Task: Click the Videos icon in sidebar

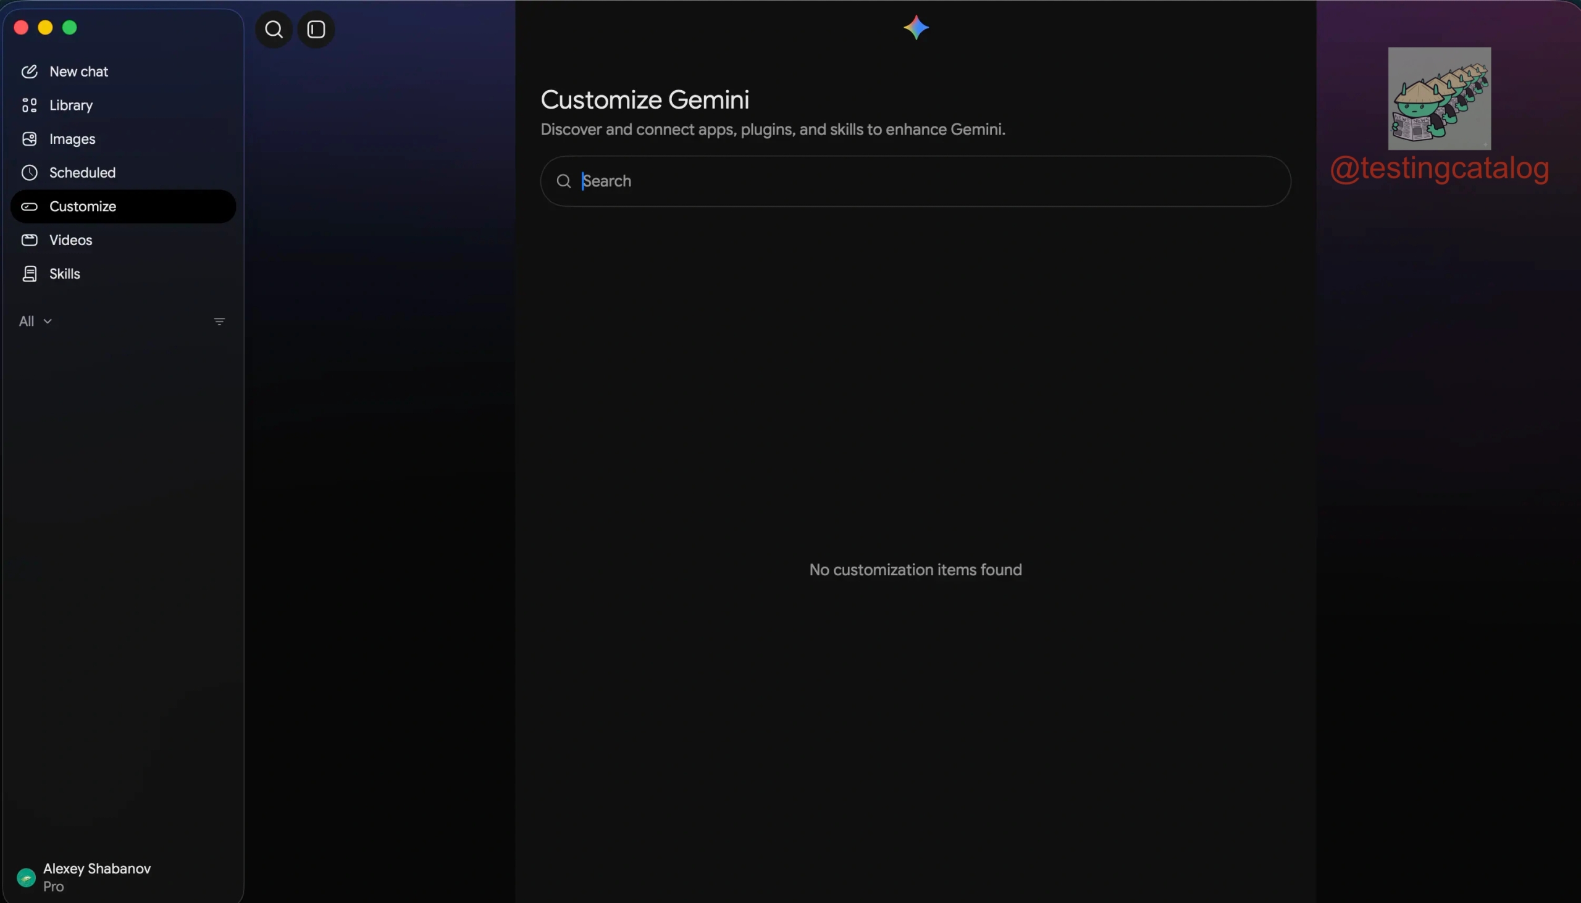Action: pos(29,240)
